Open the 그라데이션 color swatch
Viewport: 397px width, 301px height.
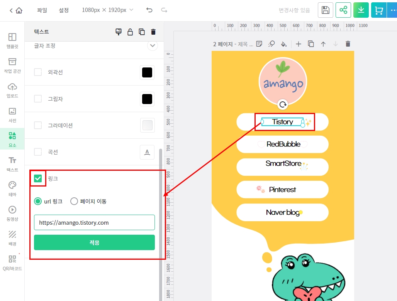pos(148,125)
